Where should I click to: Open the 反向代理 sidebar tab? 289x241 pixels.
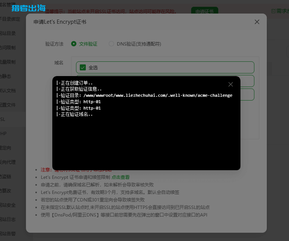(8, 162)
